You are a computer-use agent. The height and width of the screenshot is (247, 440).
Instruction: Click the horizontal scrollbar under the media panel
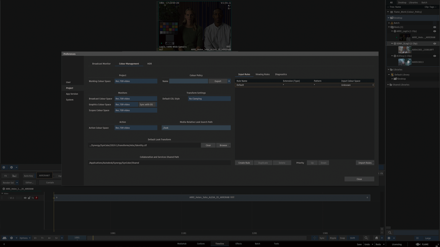[388, 228]
